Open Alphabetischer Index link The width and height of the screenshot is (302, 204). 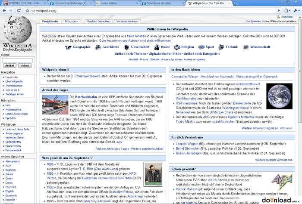point(165,54)
